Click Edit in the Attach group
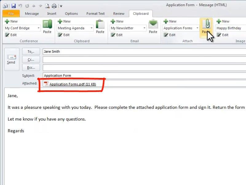 coord(169,35)
